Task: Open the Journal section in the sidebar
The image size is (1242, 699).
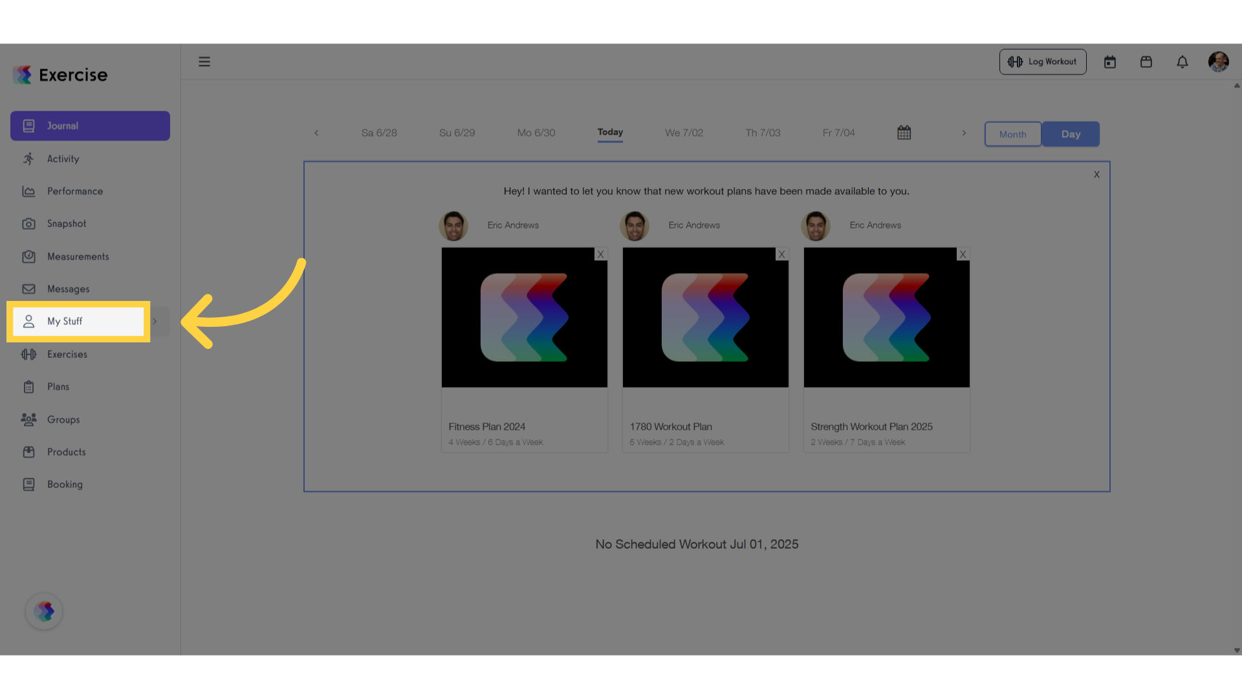Action: (90, 126)
